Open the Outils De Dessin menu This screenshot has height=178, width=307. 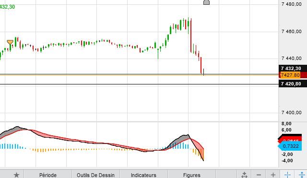tap(95, 175)
